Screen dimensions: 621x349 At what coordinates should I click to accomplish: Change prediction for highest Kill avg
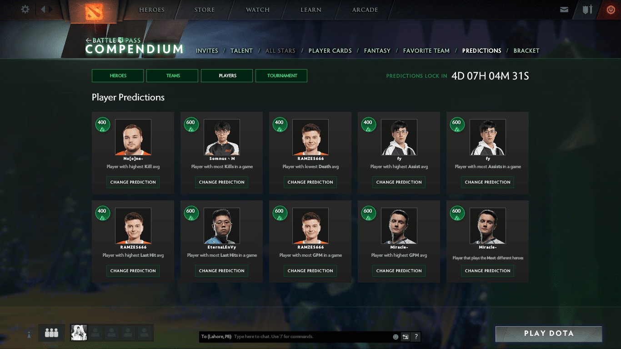click(x=133, y=182)
